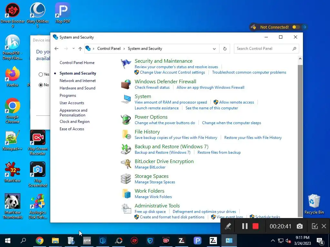The width and height of the screenshot is (330, 247).
Task: Click Check firewall status link
Action: click(x=152, y=87)
